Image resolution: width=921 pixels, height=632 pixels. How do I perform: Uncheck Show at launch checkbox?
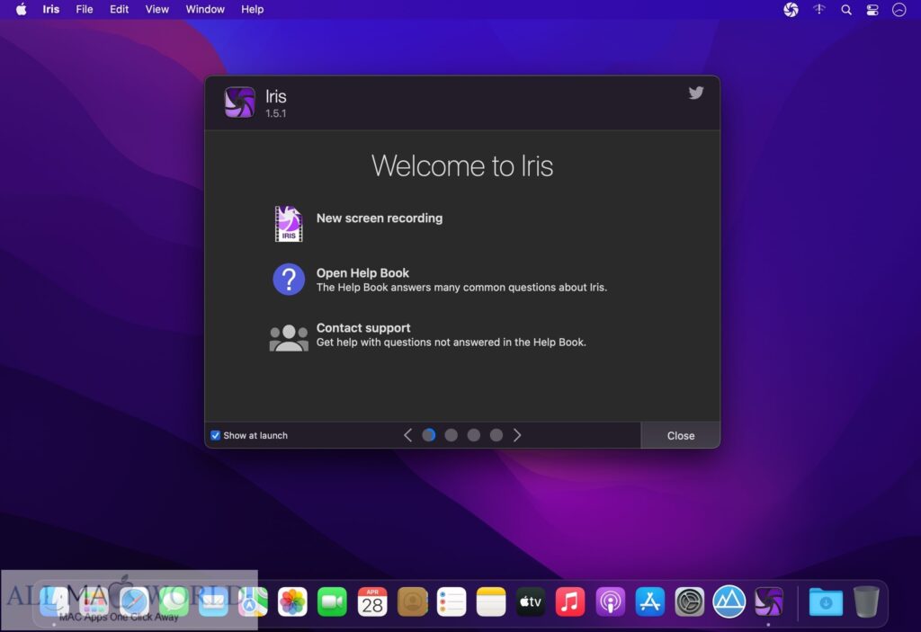point(216,435)
